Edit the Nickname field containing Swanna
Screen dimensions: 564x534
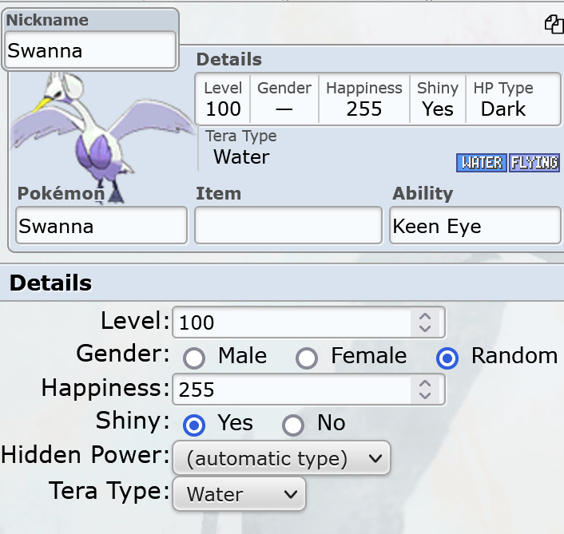[x=90, y=50]
